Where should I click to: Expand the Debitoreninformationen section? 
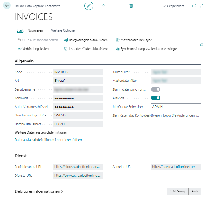39,191
